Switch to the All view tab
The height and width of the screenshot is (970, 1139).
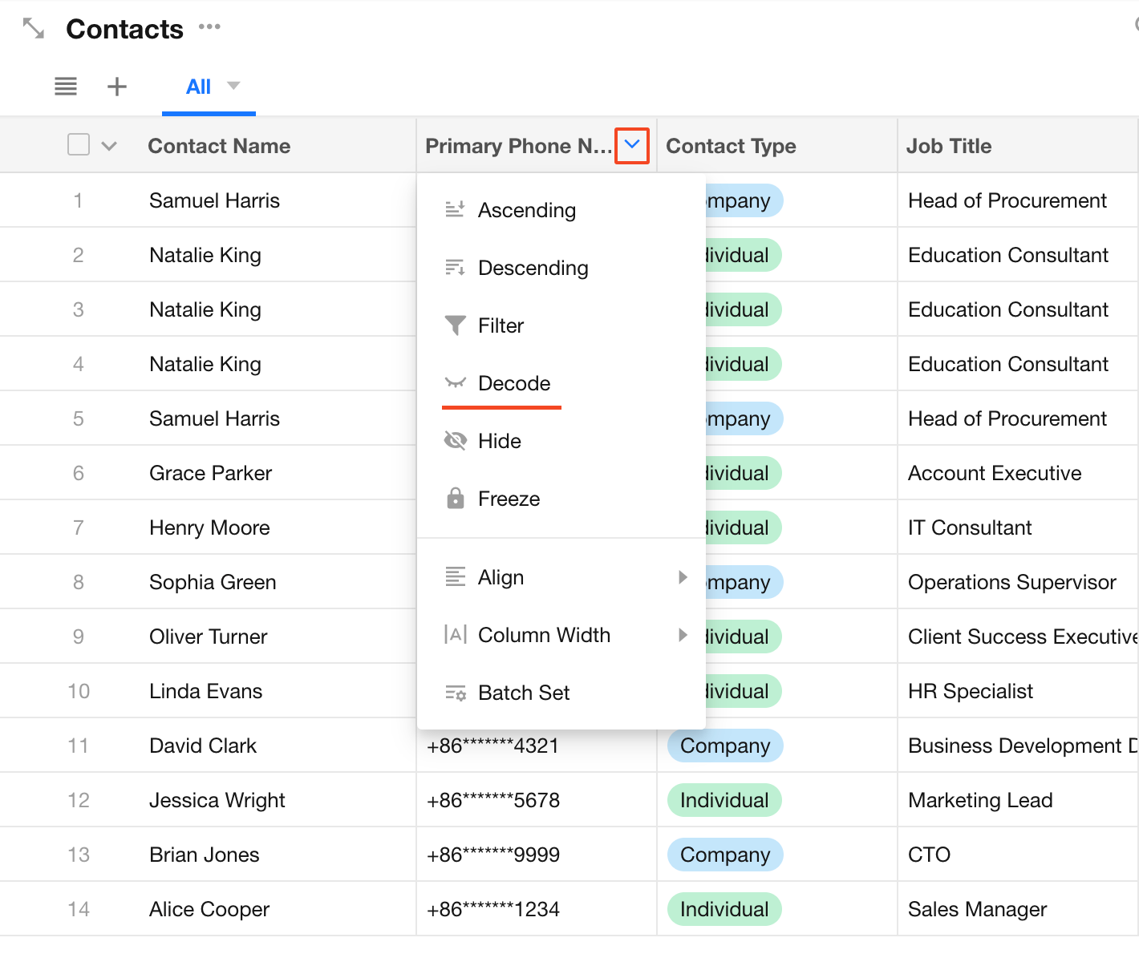pos(198,87)
